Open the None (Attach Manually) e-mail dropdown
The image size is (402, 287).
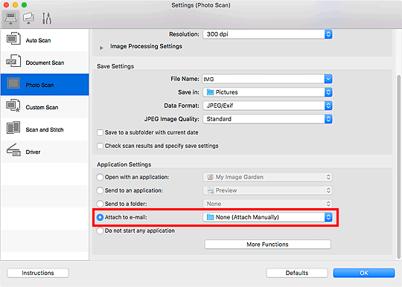pos(267,217)
